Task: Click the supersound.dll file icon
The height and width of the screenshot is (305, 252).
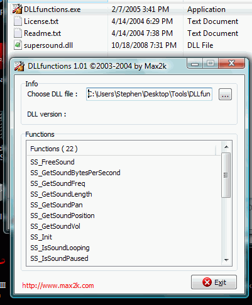Action: (x=18, y=45)
